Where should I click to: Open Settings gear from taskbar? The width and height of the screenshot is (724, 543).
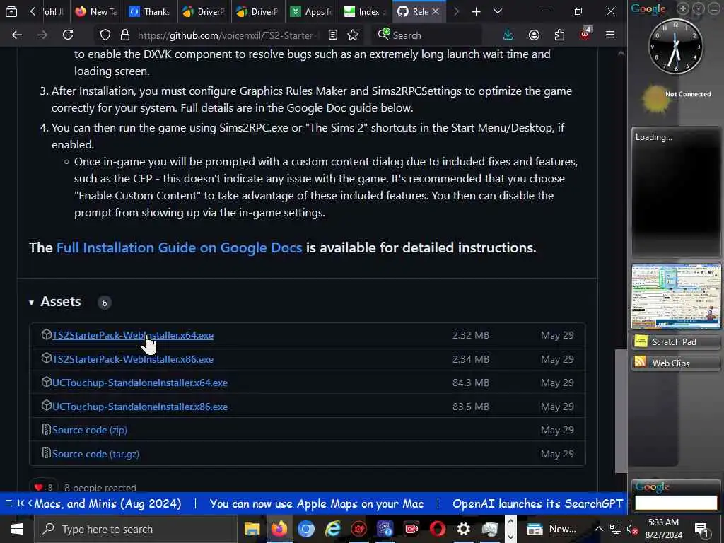(x=464, y=529)
